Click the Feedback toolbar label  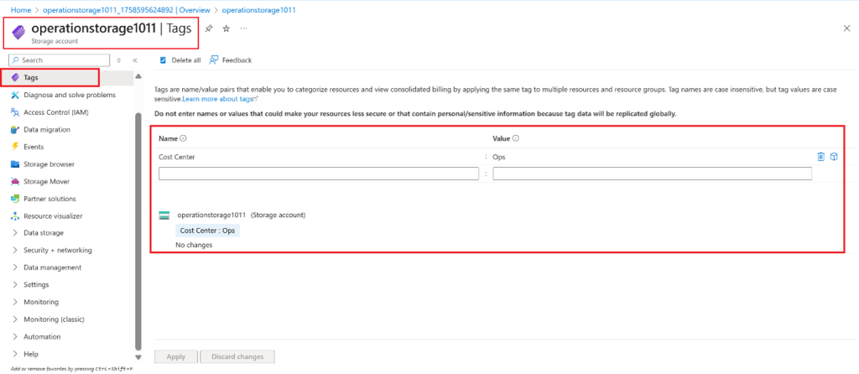coord(237,60)
